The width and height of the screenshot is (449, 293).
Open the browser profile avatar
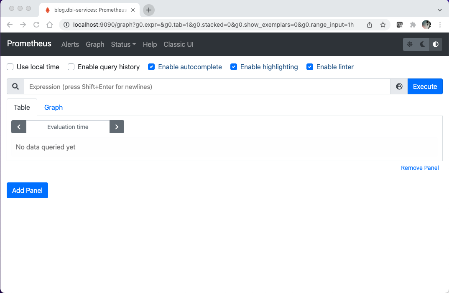(x=426, y=25)
